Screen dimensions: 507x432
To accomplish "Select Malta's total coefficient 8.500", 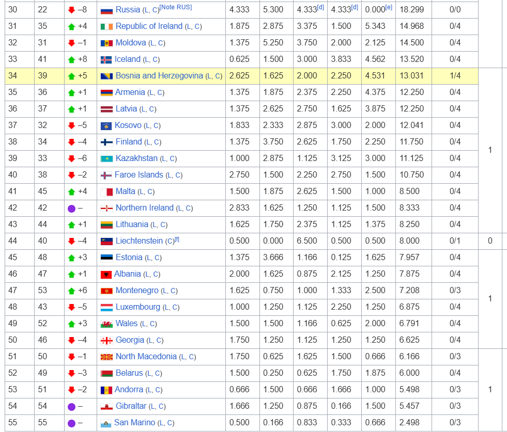I will (409, 191).
